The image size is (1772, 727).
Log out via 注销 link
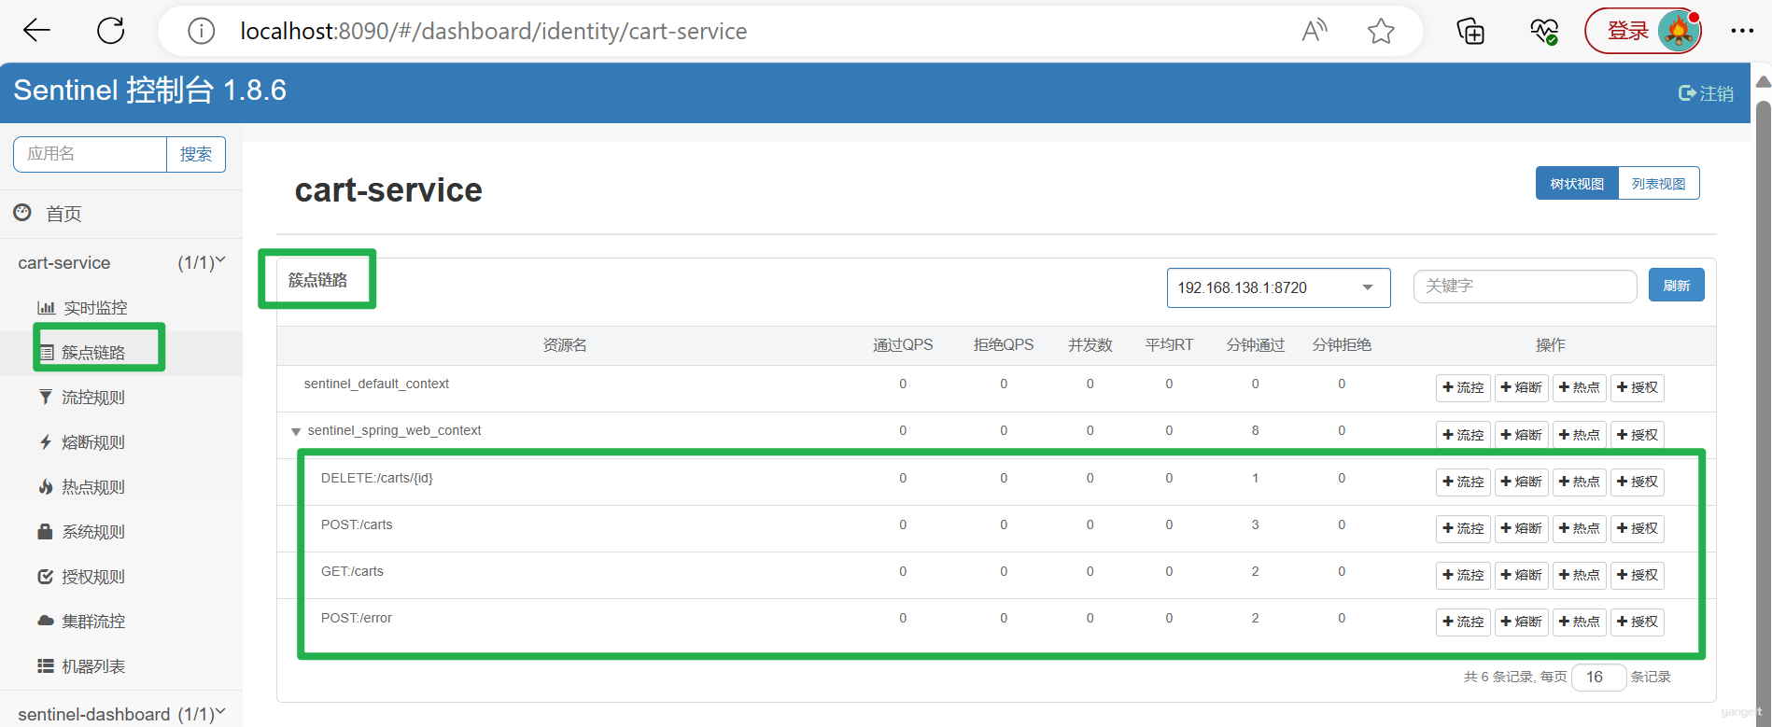point(1707,93)
